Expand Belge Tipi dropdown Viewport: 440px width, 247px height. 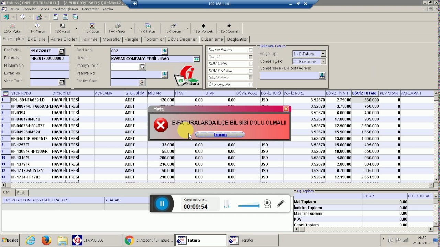(x=323, y=54)
